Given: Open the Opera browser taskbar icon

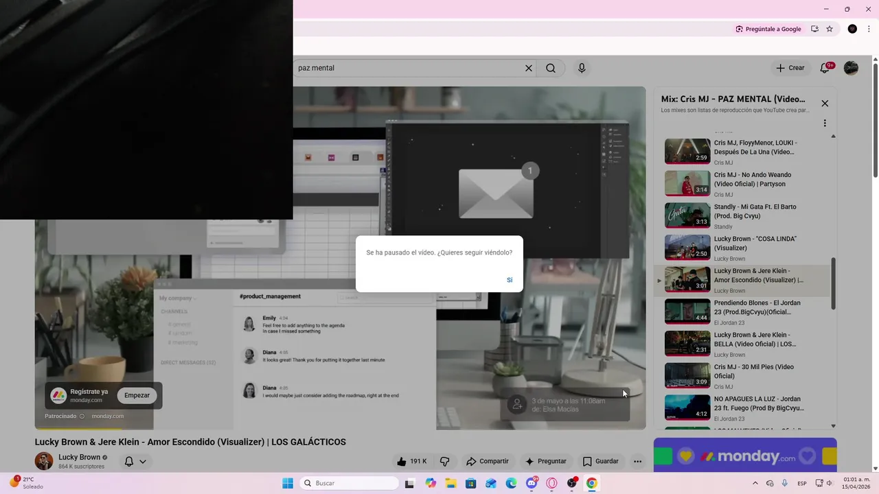Looking at the screenshot, I should (x=551, y=483).
